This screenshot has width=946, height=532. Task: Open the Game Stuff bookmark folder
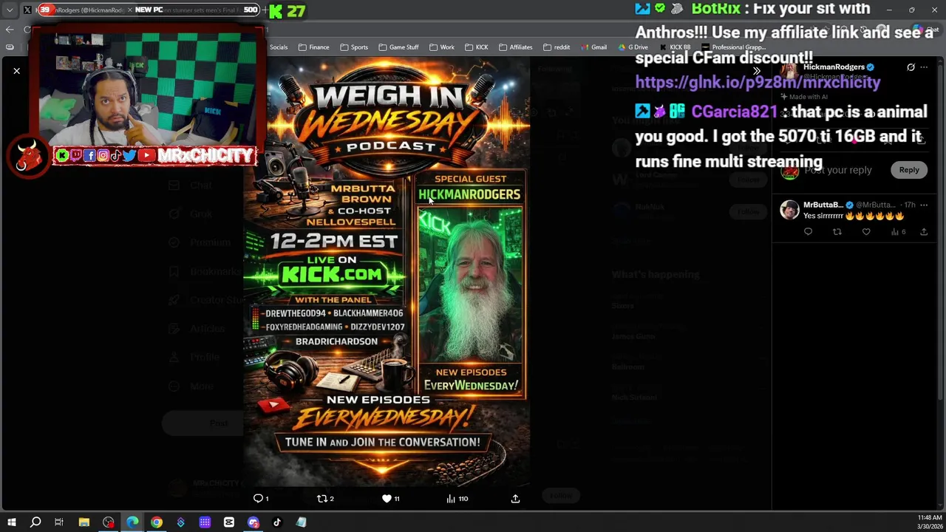tap(398, 47)
